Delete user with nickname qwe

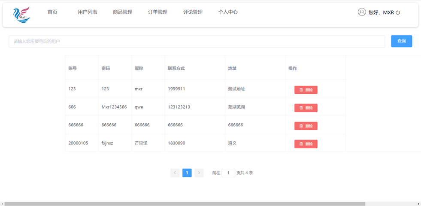click(306, 107)
